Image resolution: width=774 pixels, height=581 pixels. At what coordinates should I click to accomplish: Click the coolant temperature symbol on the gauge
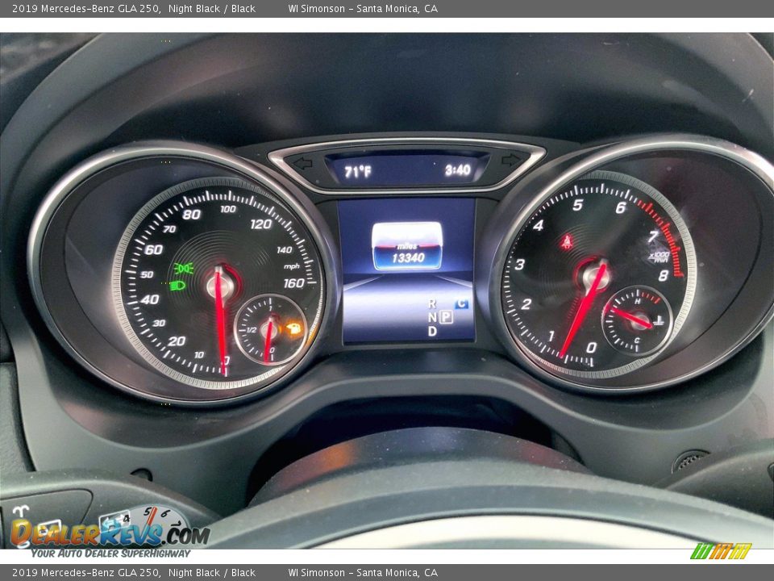pos(658,322)
